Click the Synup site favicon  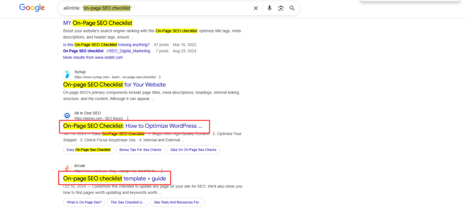point(67,74)
